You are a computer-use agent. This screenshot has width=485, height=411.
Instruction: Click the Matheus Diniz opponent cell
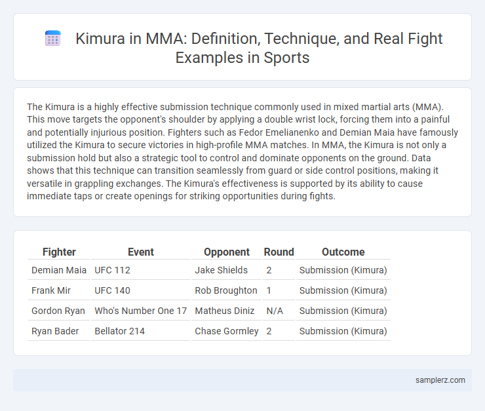tap(225, 311)
